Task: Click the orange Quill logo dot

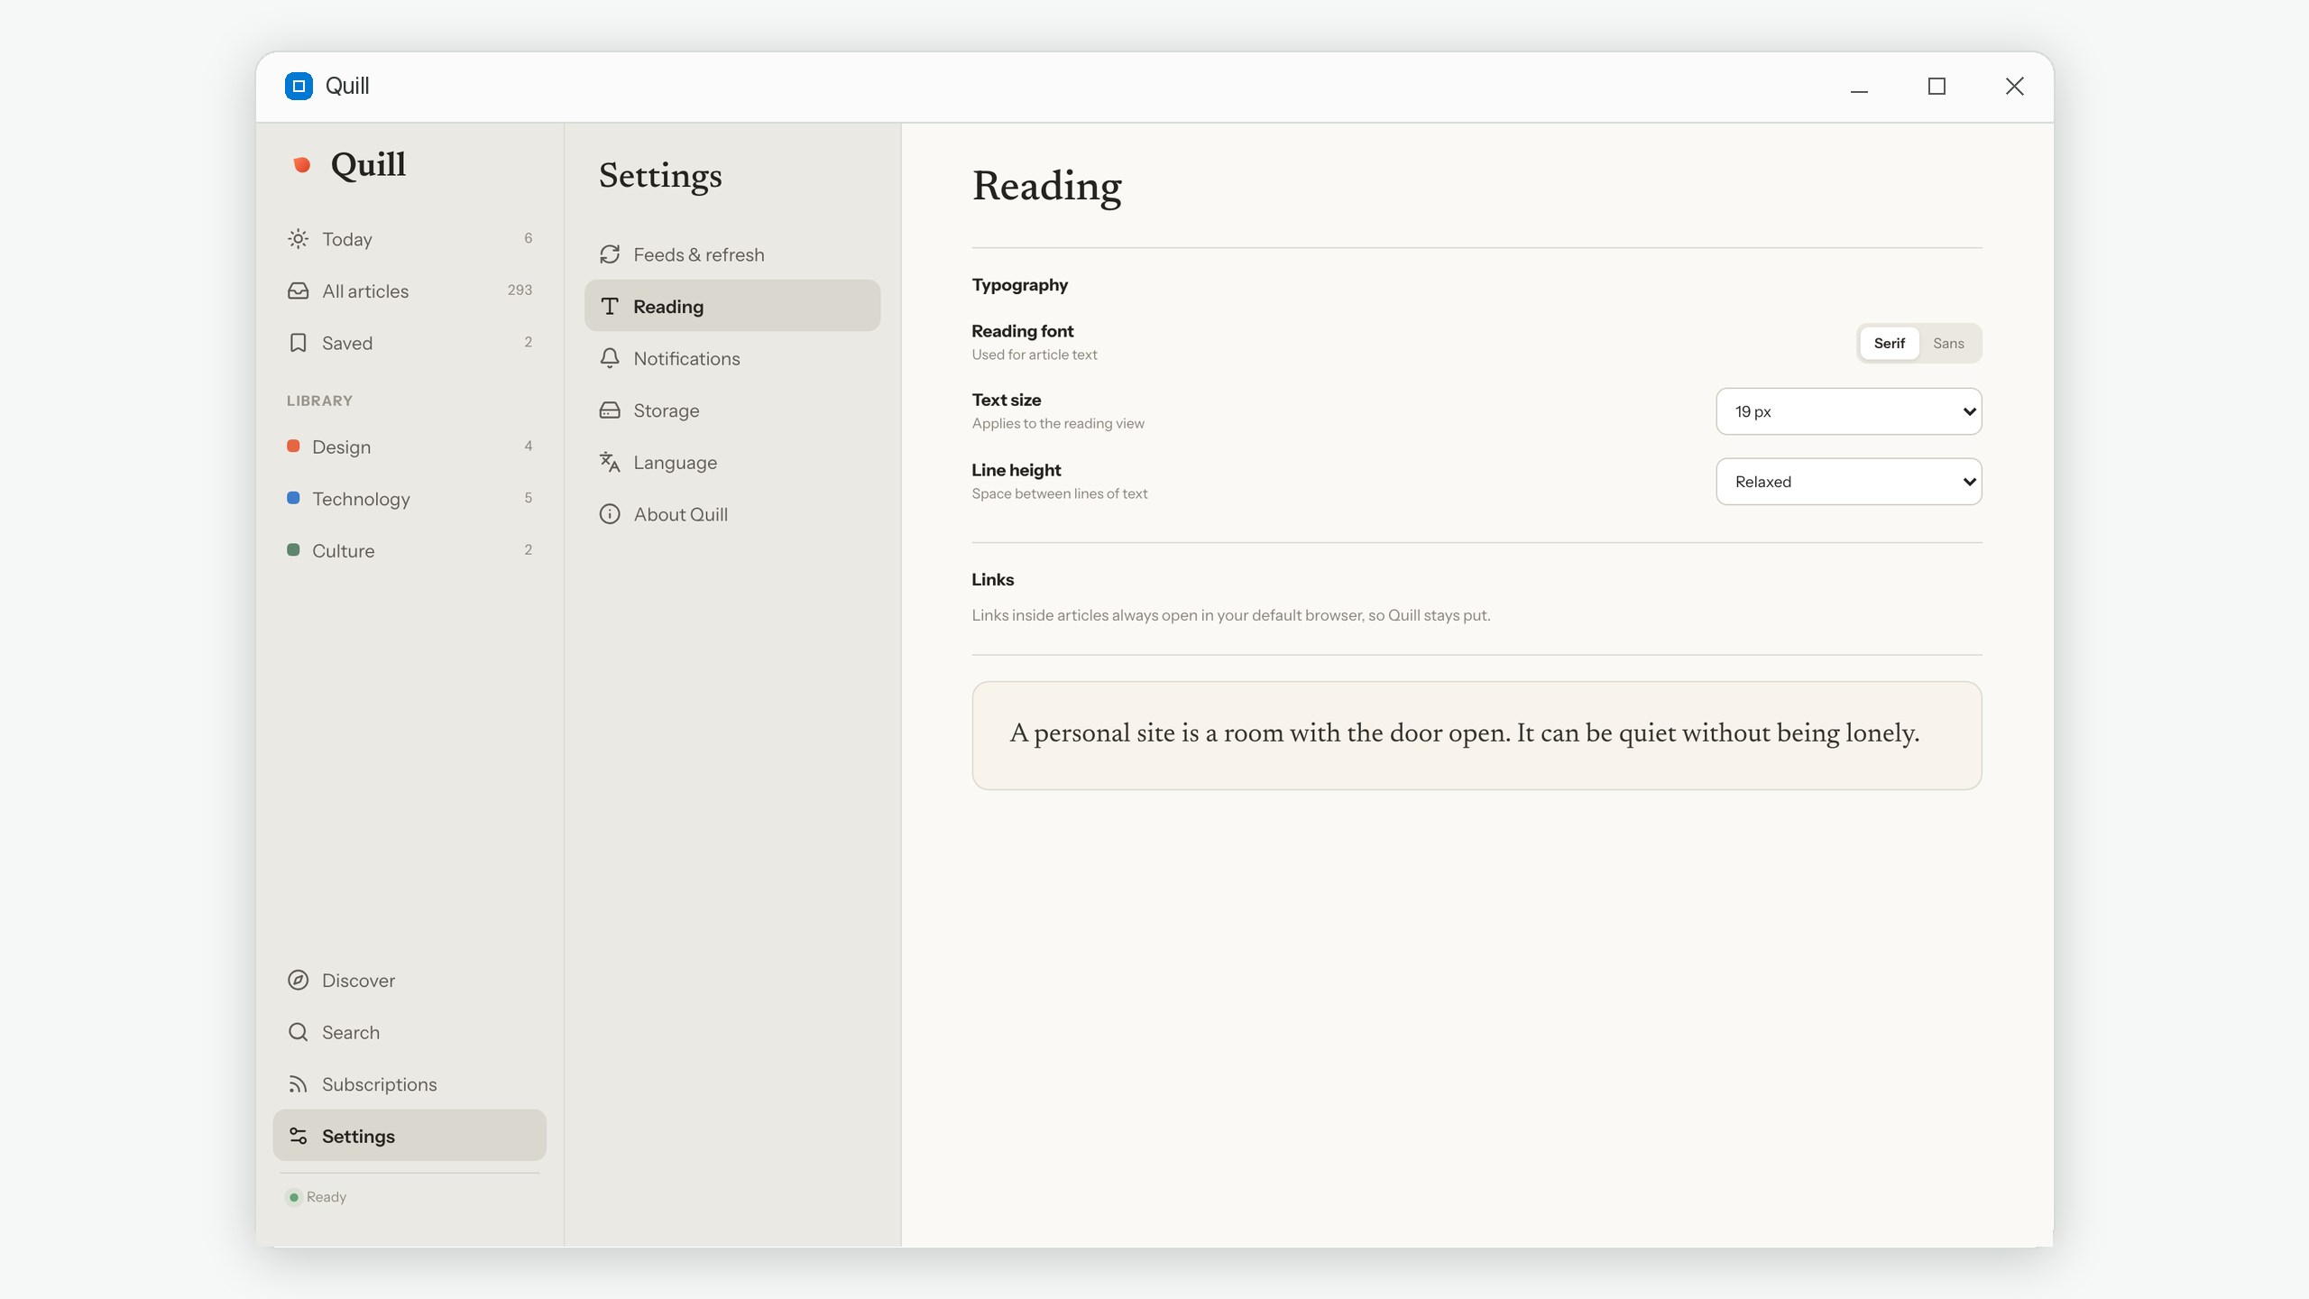Action: click(x=302, y=164)
